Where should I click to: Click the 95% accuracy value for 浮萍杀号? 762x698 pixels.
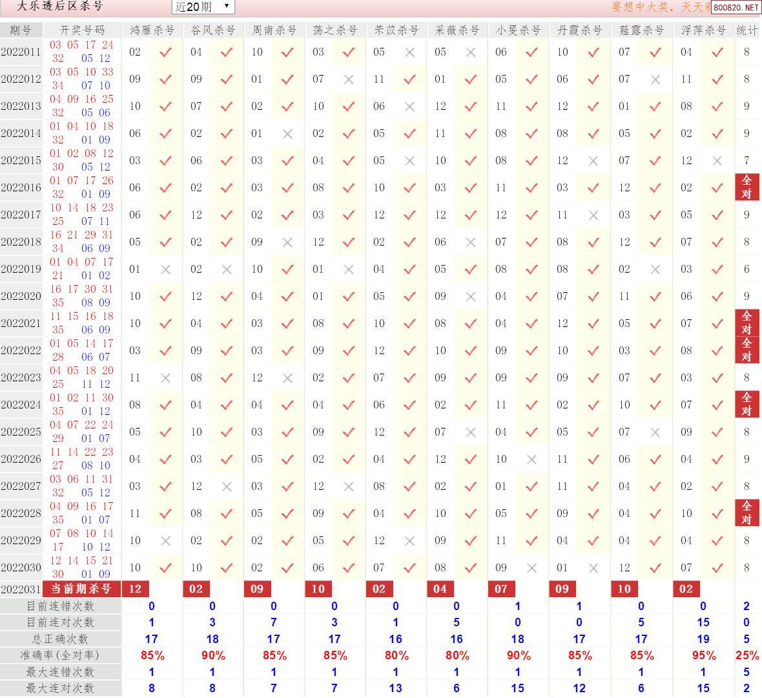(x=703, y=655)
